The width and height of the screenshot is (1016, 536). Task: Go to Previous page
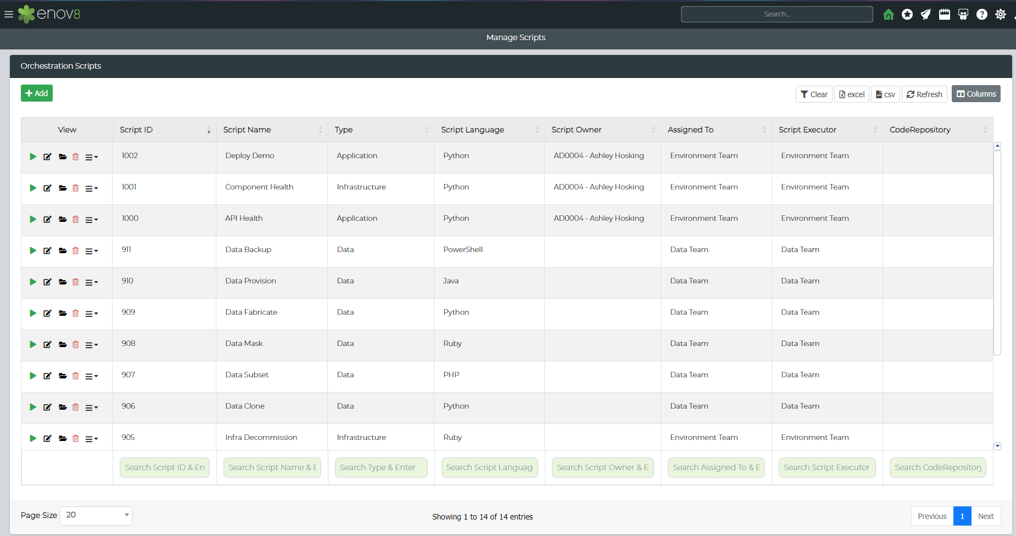[x=932, y=516]
